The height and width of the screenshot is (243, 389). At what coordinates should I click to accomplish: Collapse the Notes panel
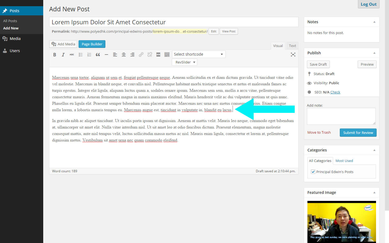click(x=374, y=22)
